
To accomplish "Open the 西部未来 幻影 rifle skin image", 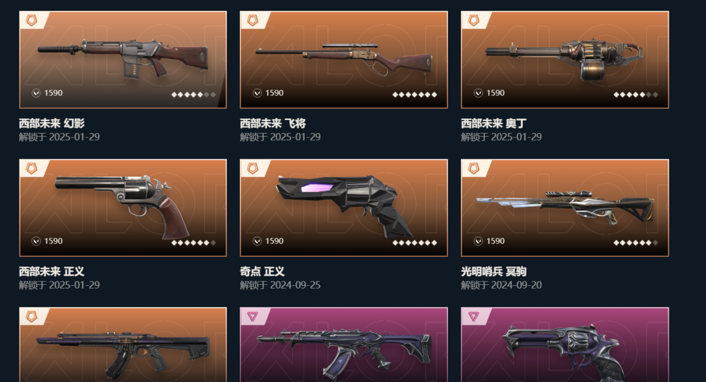I will coord(123,60).
